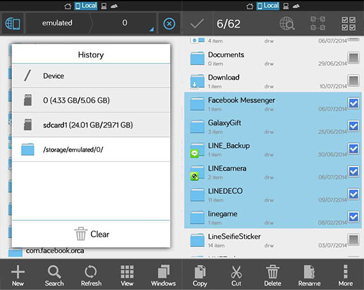
Task: Tap the 6/62 selection counter
Action: (228, 24)
